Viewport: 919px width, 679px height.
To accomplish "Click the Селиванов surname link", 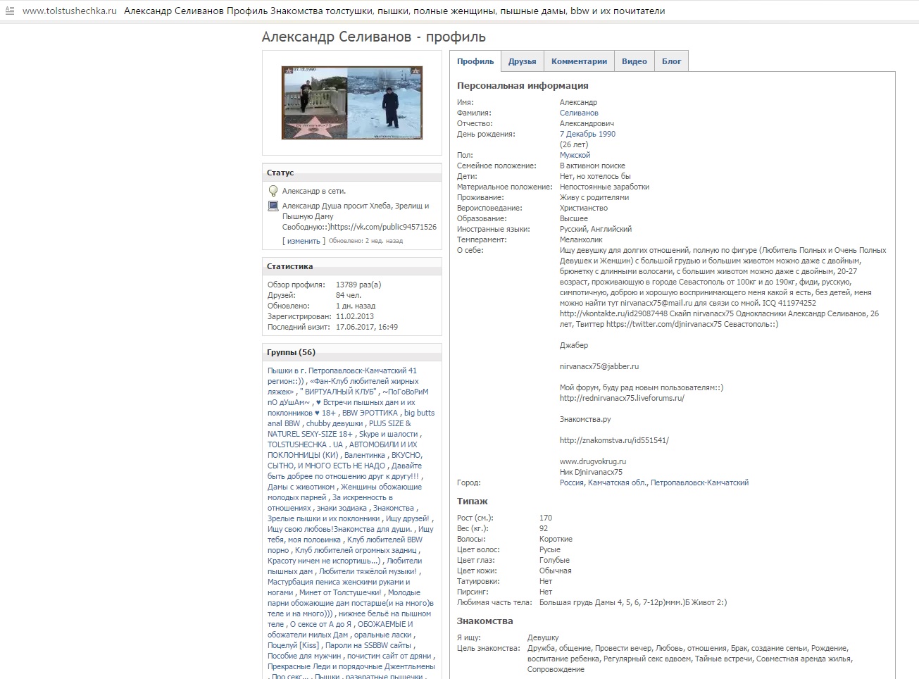I will click(579, 113).
